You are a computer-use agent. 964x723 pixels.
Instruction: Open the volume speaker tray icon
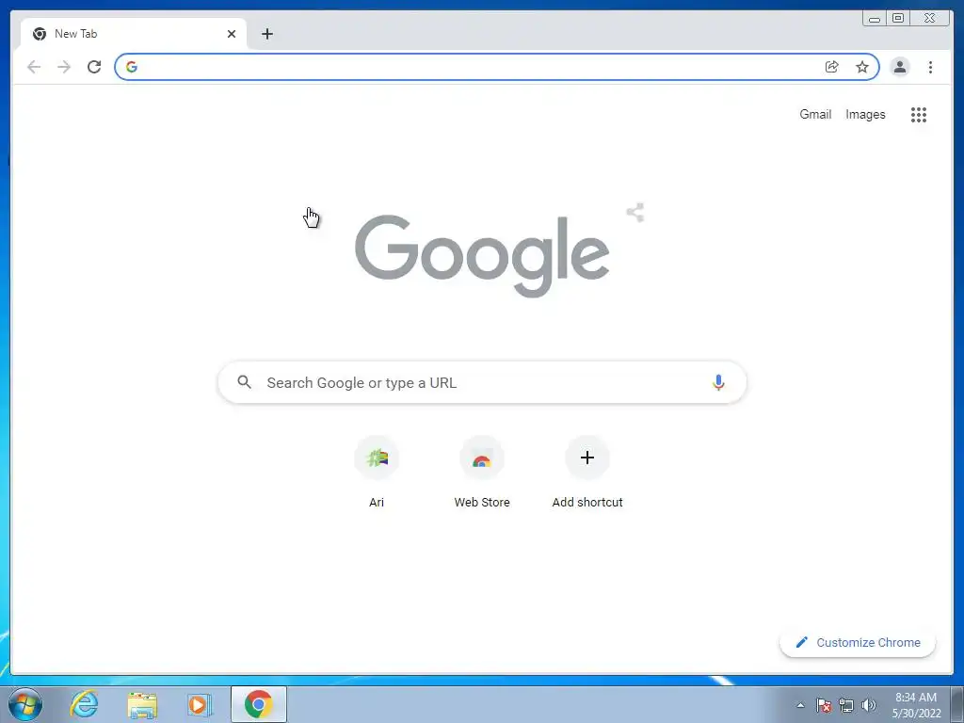tap(869, 705)
